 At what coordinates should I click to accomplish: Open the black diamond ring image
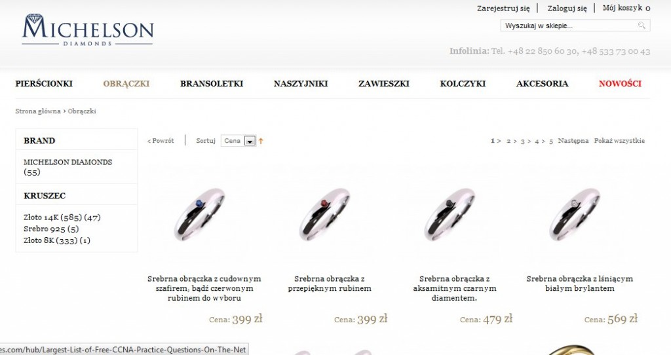coord(450,215)
